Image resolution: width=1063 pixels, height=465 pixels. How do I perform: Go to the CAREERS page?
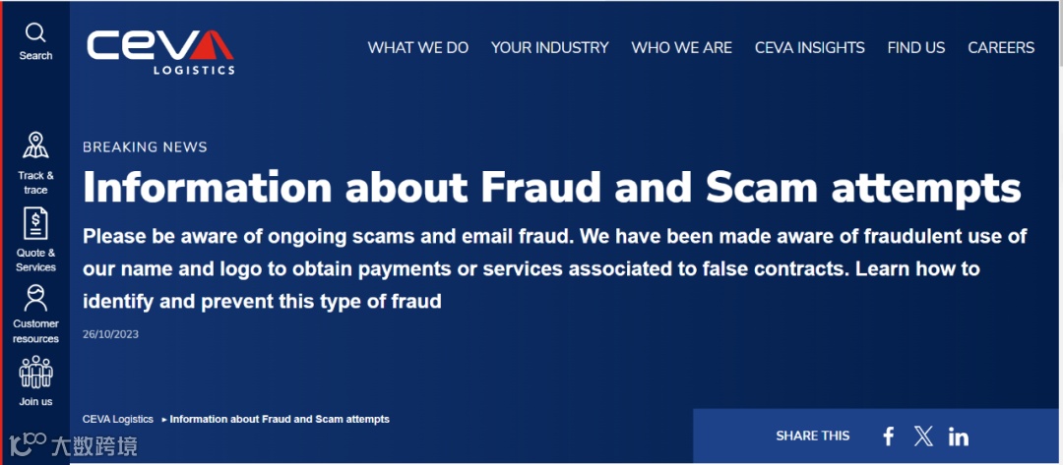pos(1001,47)
